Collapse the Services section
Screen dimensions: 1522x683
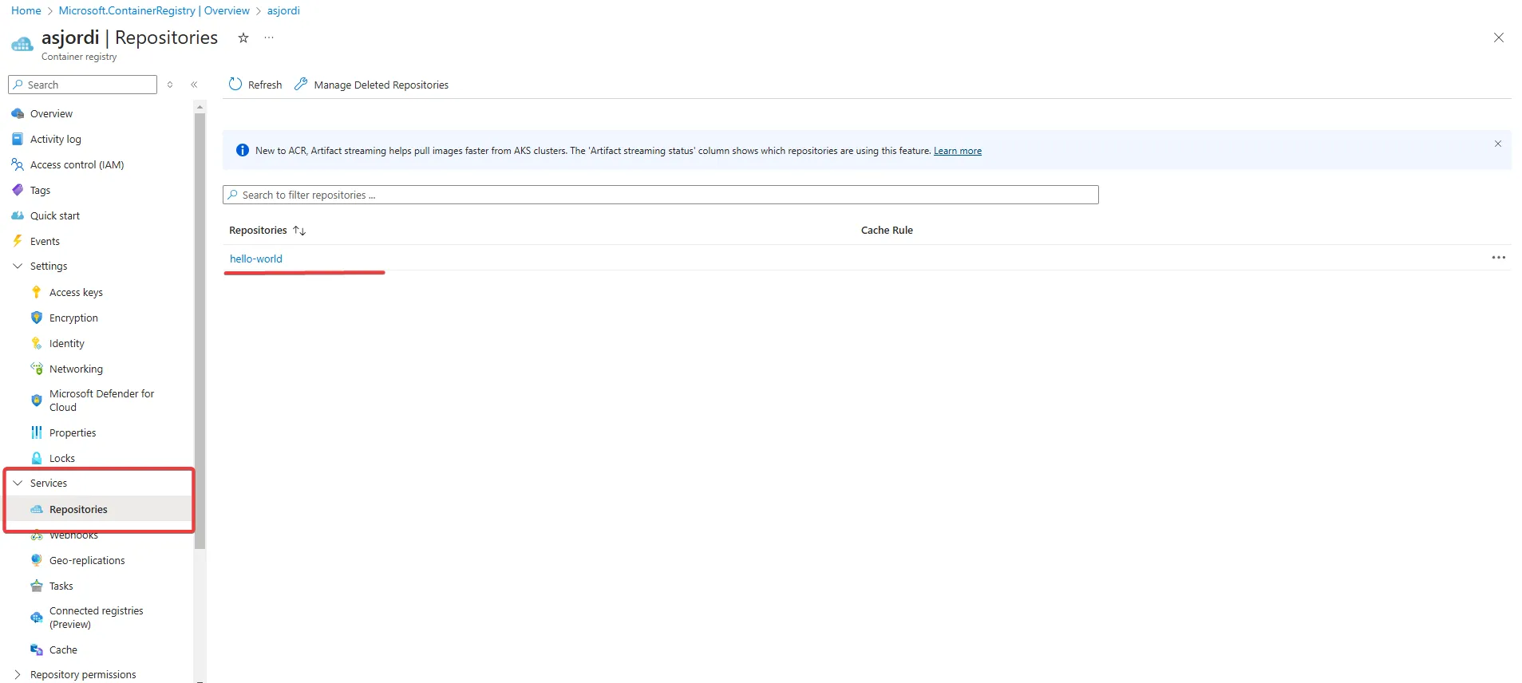pos(18,484)
